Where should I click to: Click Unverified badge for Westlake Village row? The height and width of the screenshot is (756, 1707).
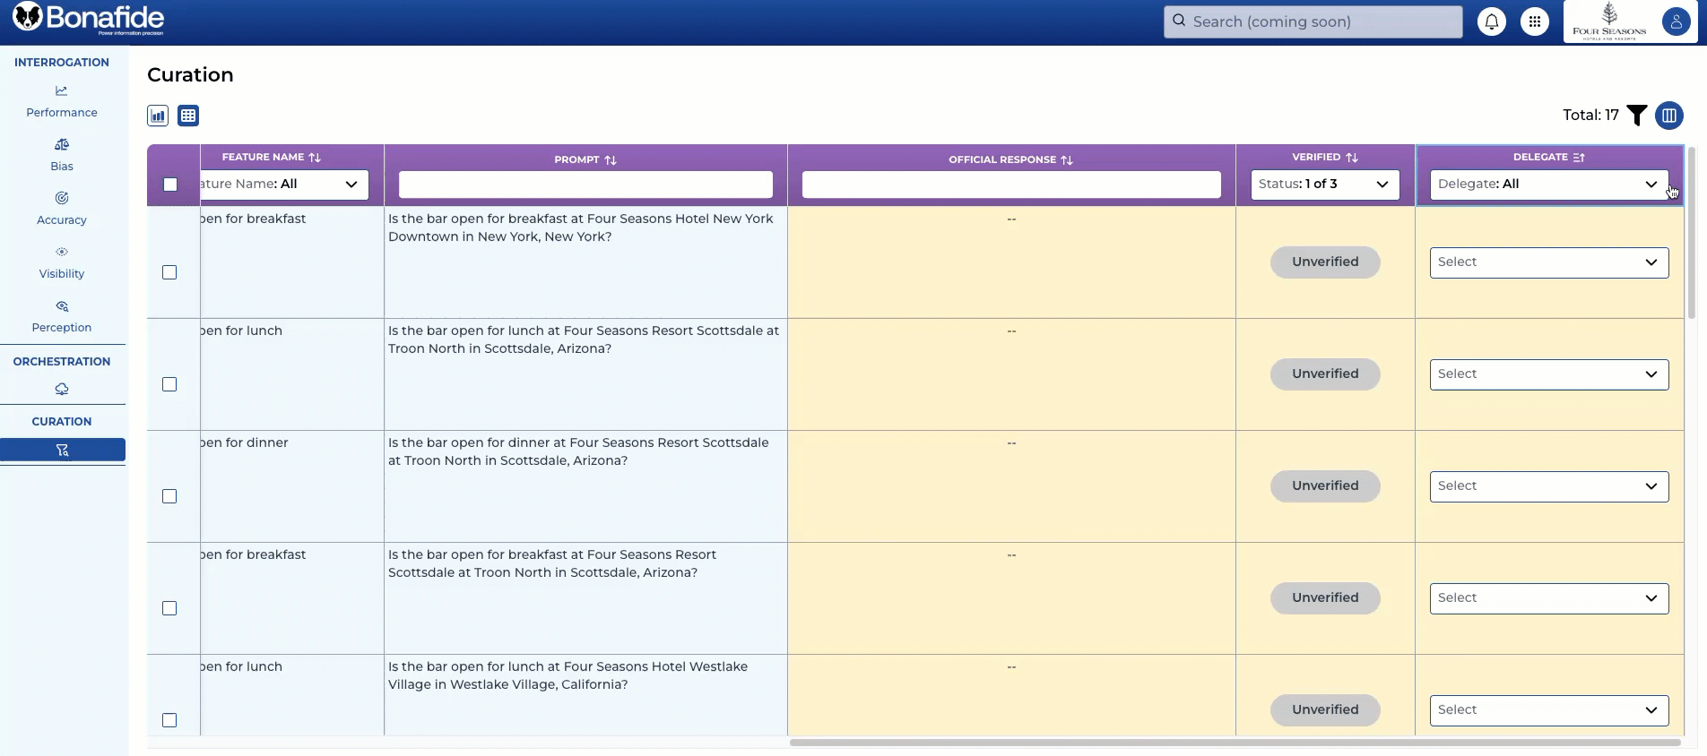pyautogui.click(x=1324, y=710)
